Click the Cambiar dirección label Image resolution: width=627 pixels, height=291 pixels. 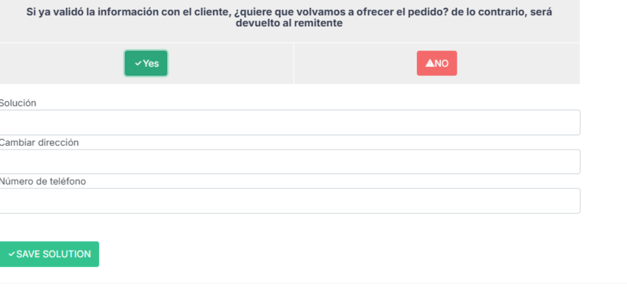point(38,142)
